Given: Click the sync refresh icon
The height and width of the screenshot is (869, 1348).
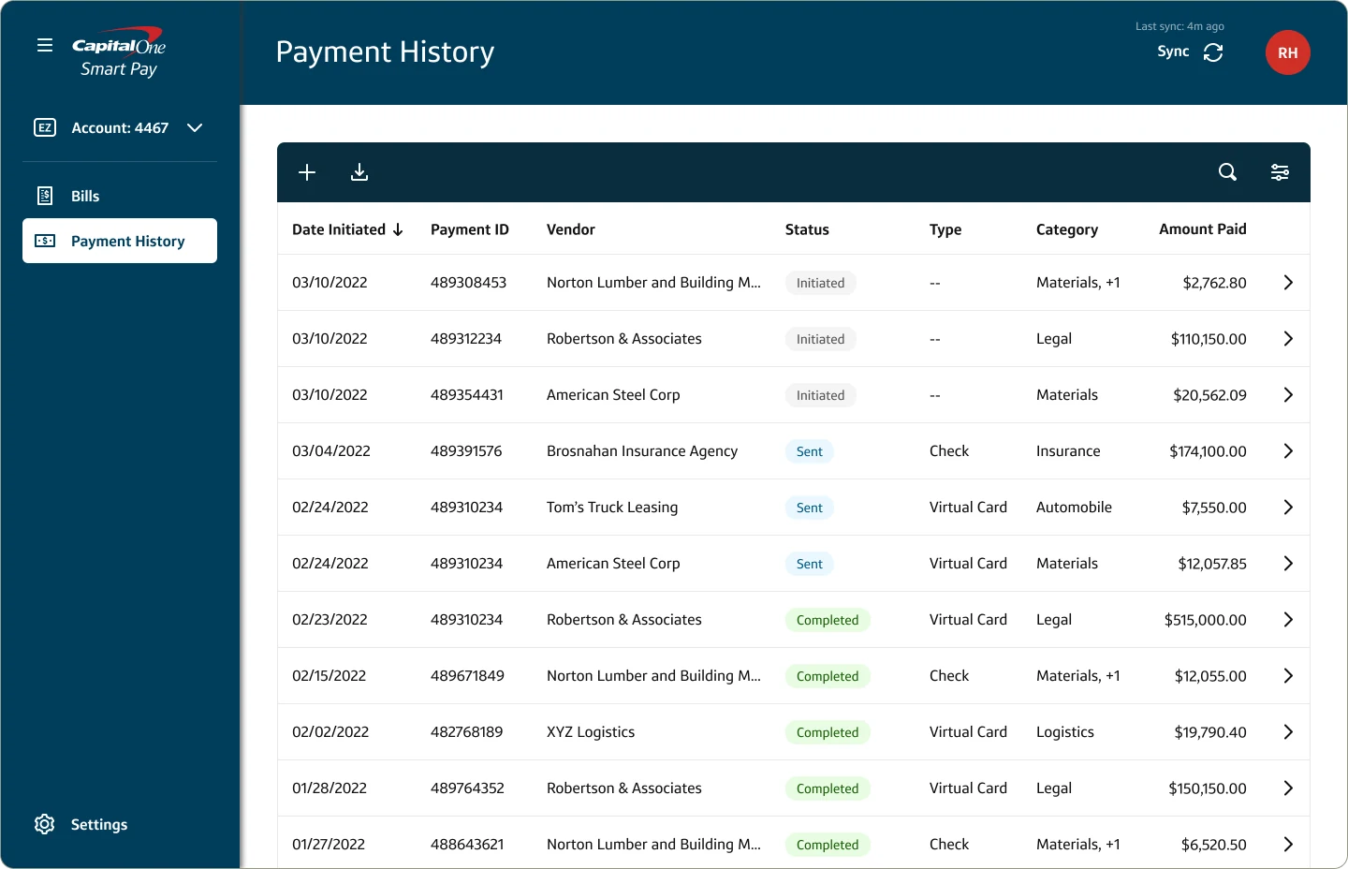Looking at the screenshot, I should [x=1213, y=52].
